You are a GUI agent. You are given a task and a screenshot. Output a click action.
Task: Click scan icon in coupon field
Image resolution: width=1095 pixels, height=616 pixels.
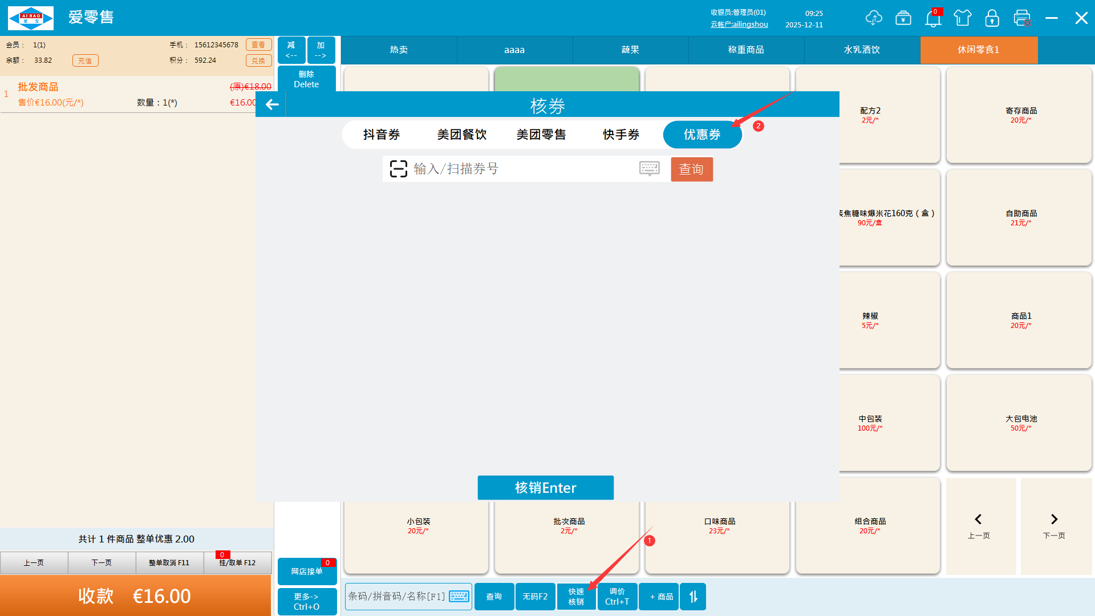tap(398, 169)
